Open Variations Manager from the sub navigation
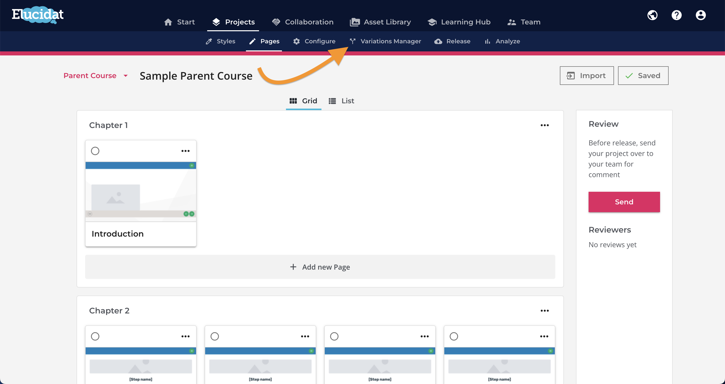Screen dimensions: 725x384 click(385, 41)
